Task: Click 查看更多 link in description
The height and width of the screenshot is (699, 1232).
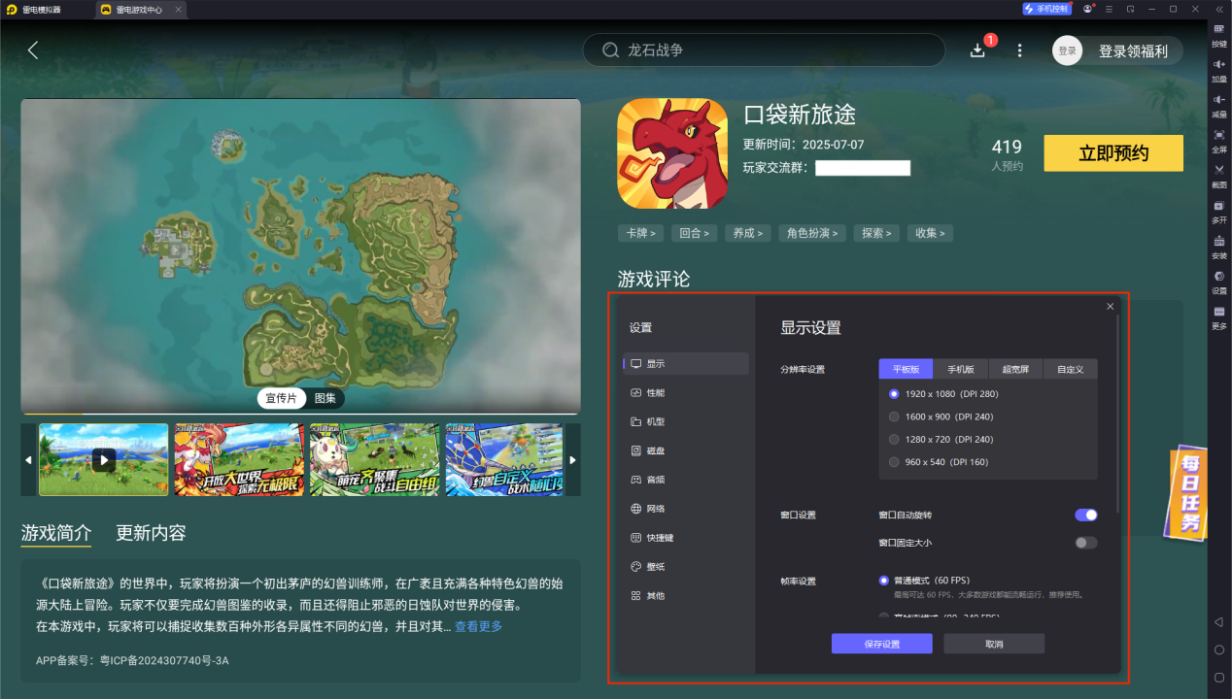Action: (478, 626)
